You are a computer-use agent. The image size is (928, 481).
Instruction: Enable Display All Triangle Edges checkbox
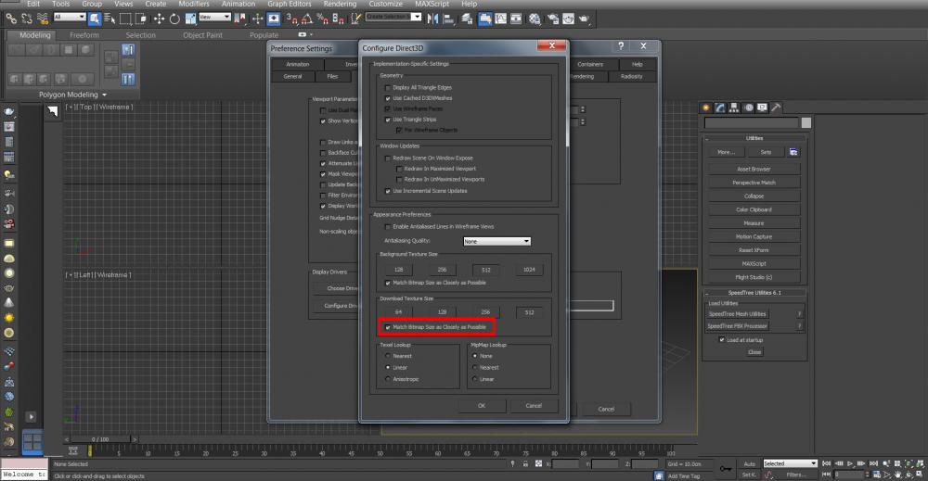point(388,87)
